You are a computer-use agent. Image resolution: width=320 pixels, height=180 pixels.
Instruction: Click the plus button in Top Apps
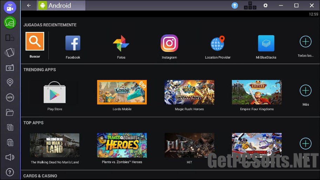[306, 144]
